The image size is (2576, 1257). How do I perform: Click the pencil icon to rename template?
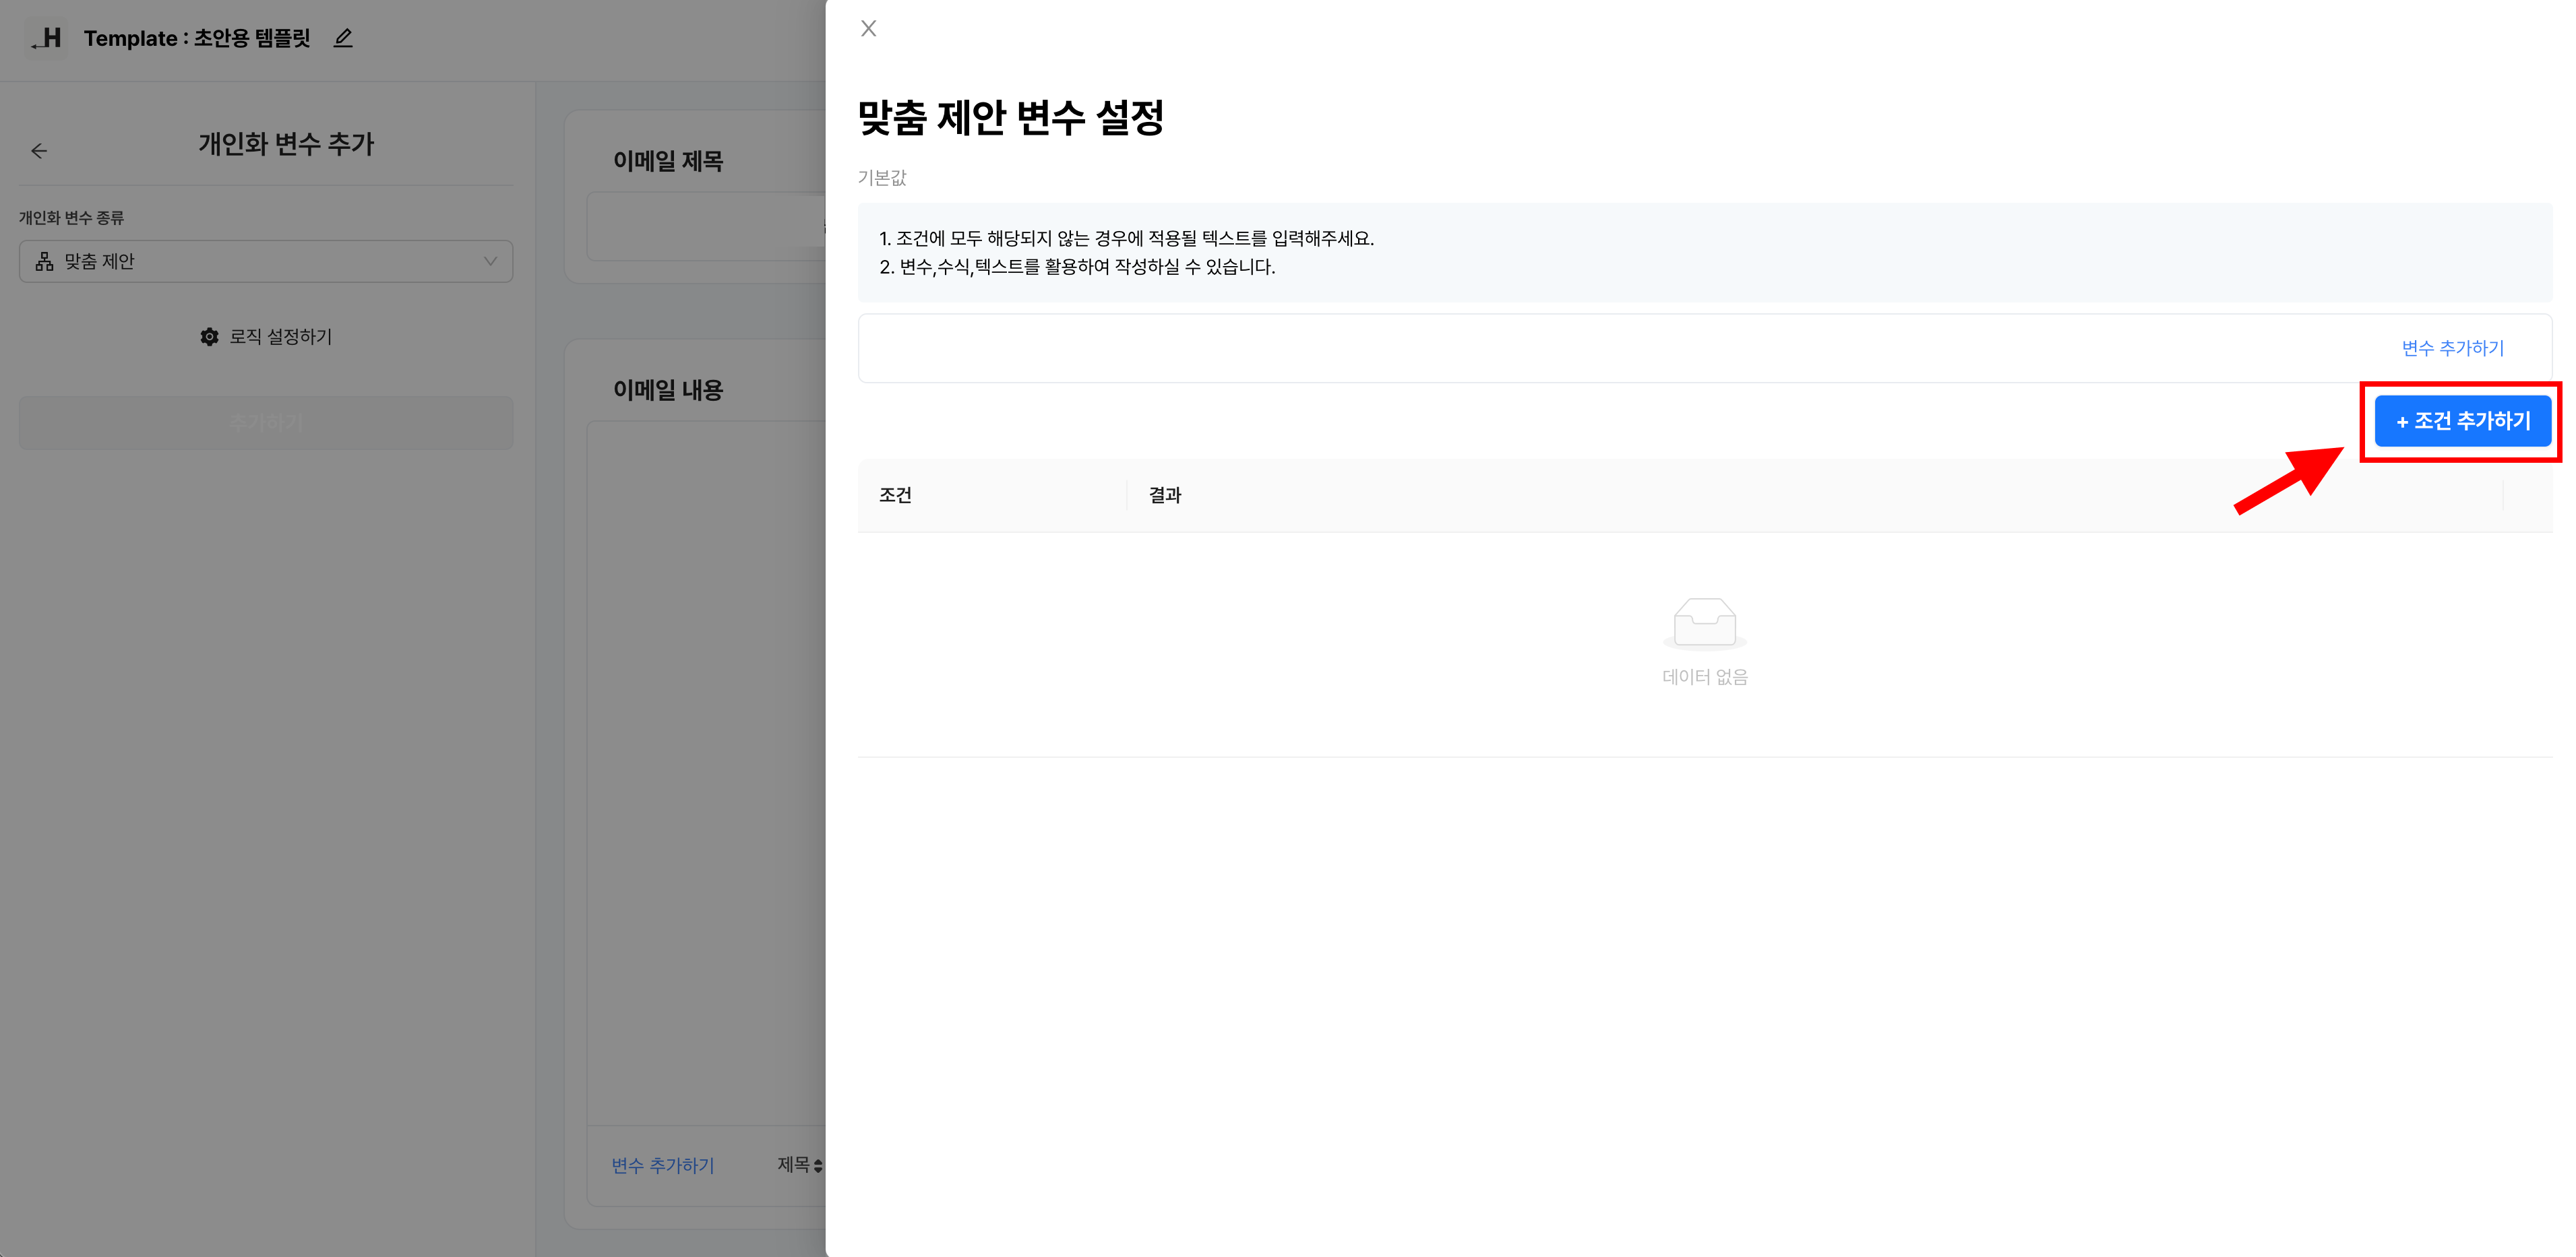(343, 39)
